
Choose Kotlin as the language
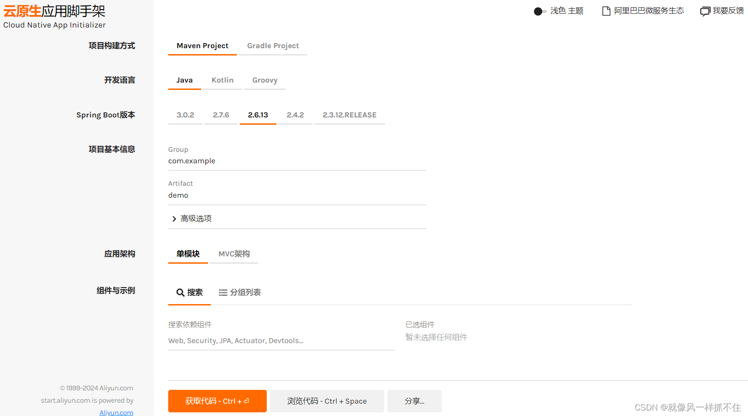tap(223, 80)
